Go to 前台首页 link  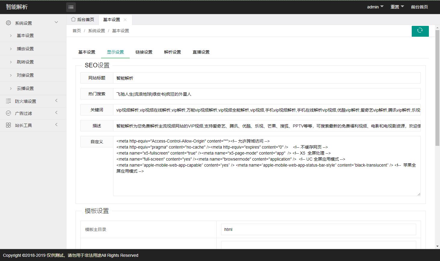(420, 7)
